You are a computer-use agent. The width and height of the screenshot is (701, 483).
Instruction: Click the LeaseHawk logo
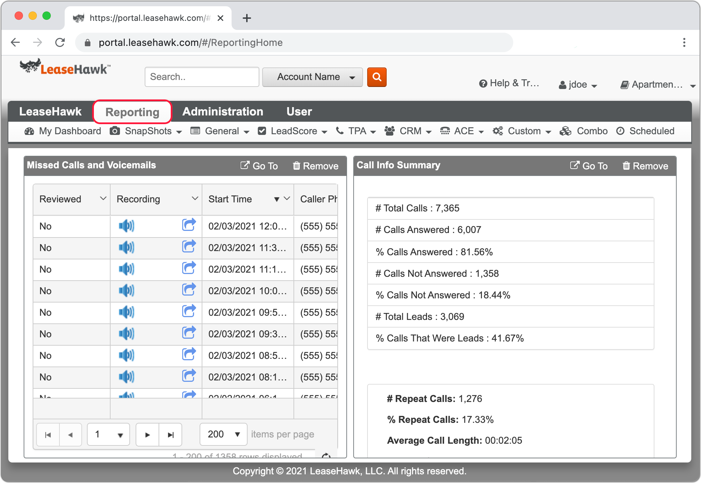coord(65,67)
